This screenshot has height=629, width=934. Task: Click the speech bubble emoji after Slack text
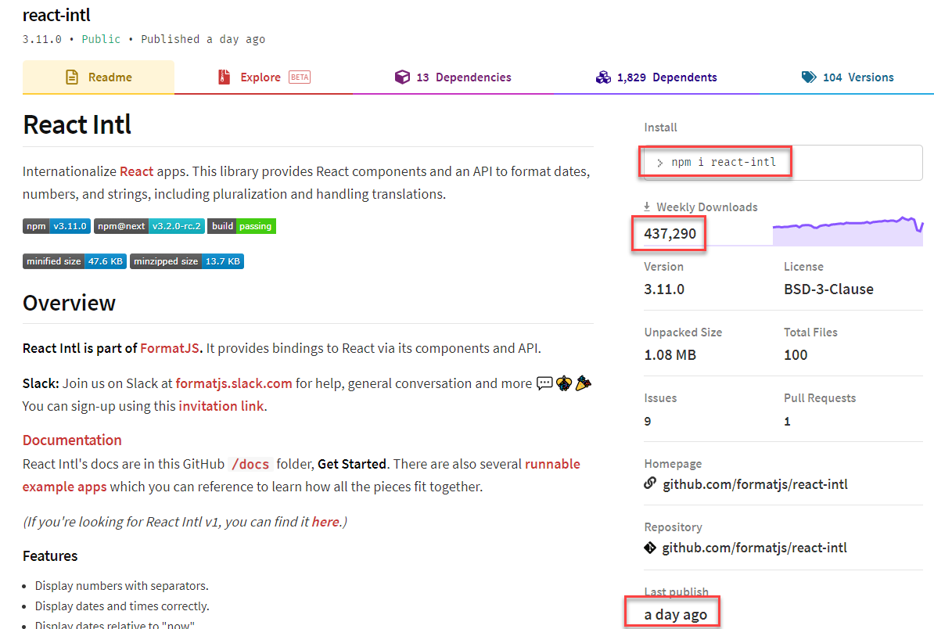544,383
